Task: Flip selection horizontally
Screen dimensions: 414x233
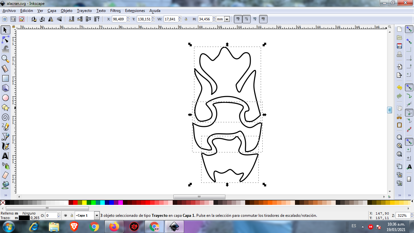Action: coord(51,19)
